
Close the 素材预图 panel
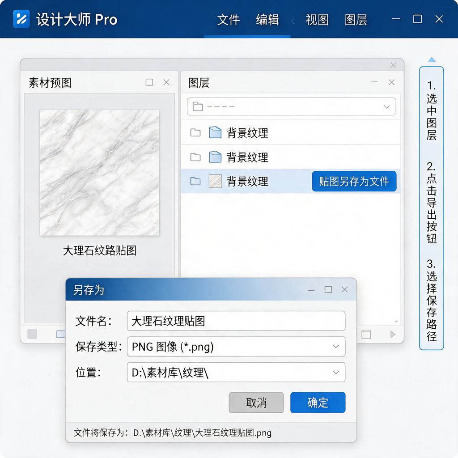(166, 82)
